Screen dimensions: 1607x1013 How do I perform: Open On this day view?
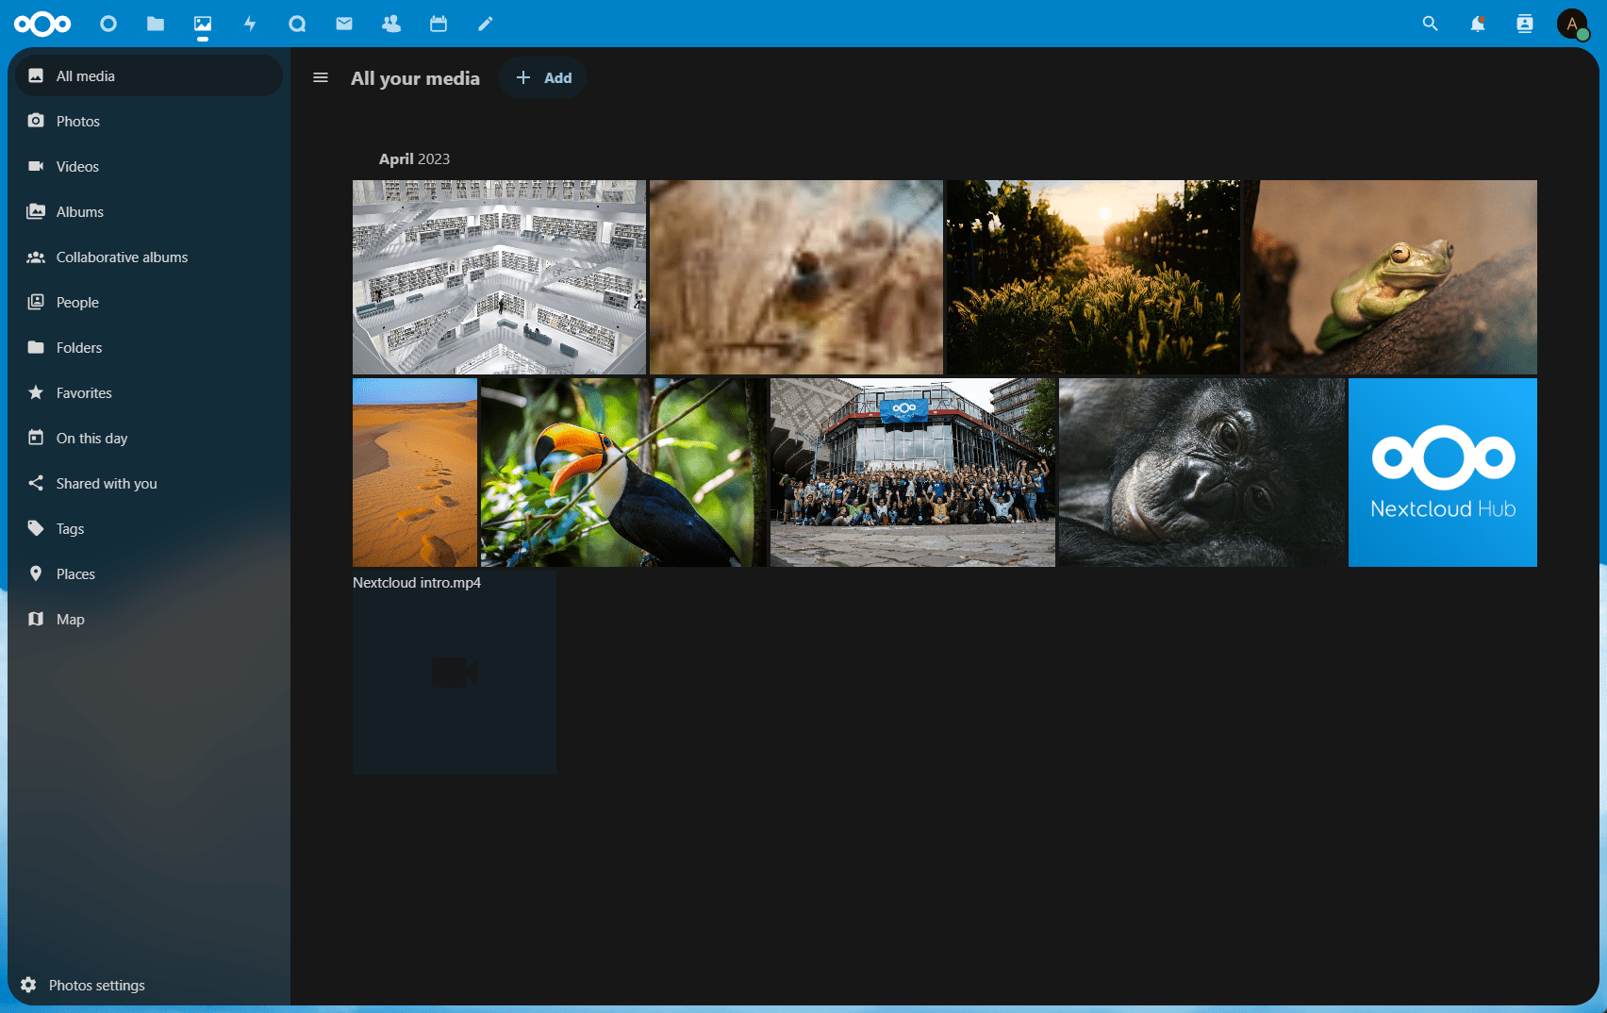[149, 438]
